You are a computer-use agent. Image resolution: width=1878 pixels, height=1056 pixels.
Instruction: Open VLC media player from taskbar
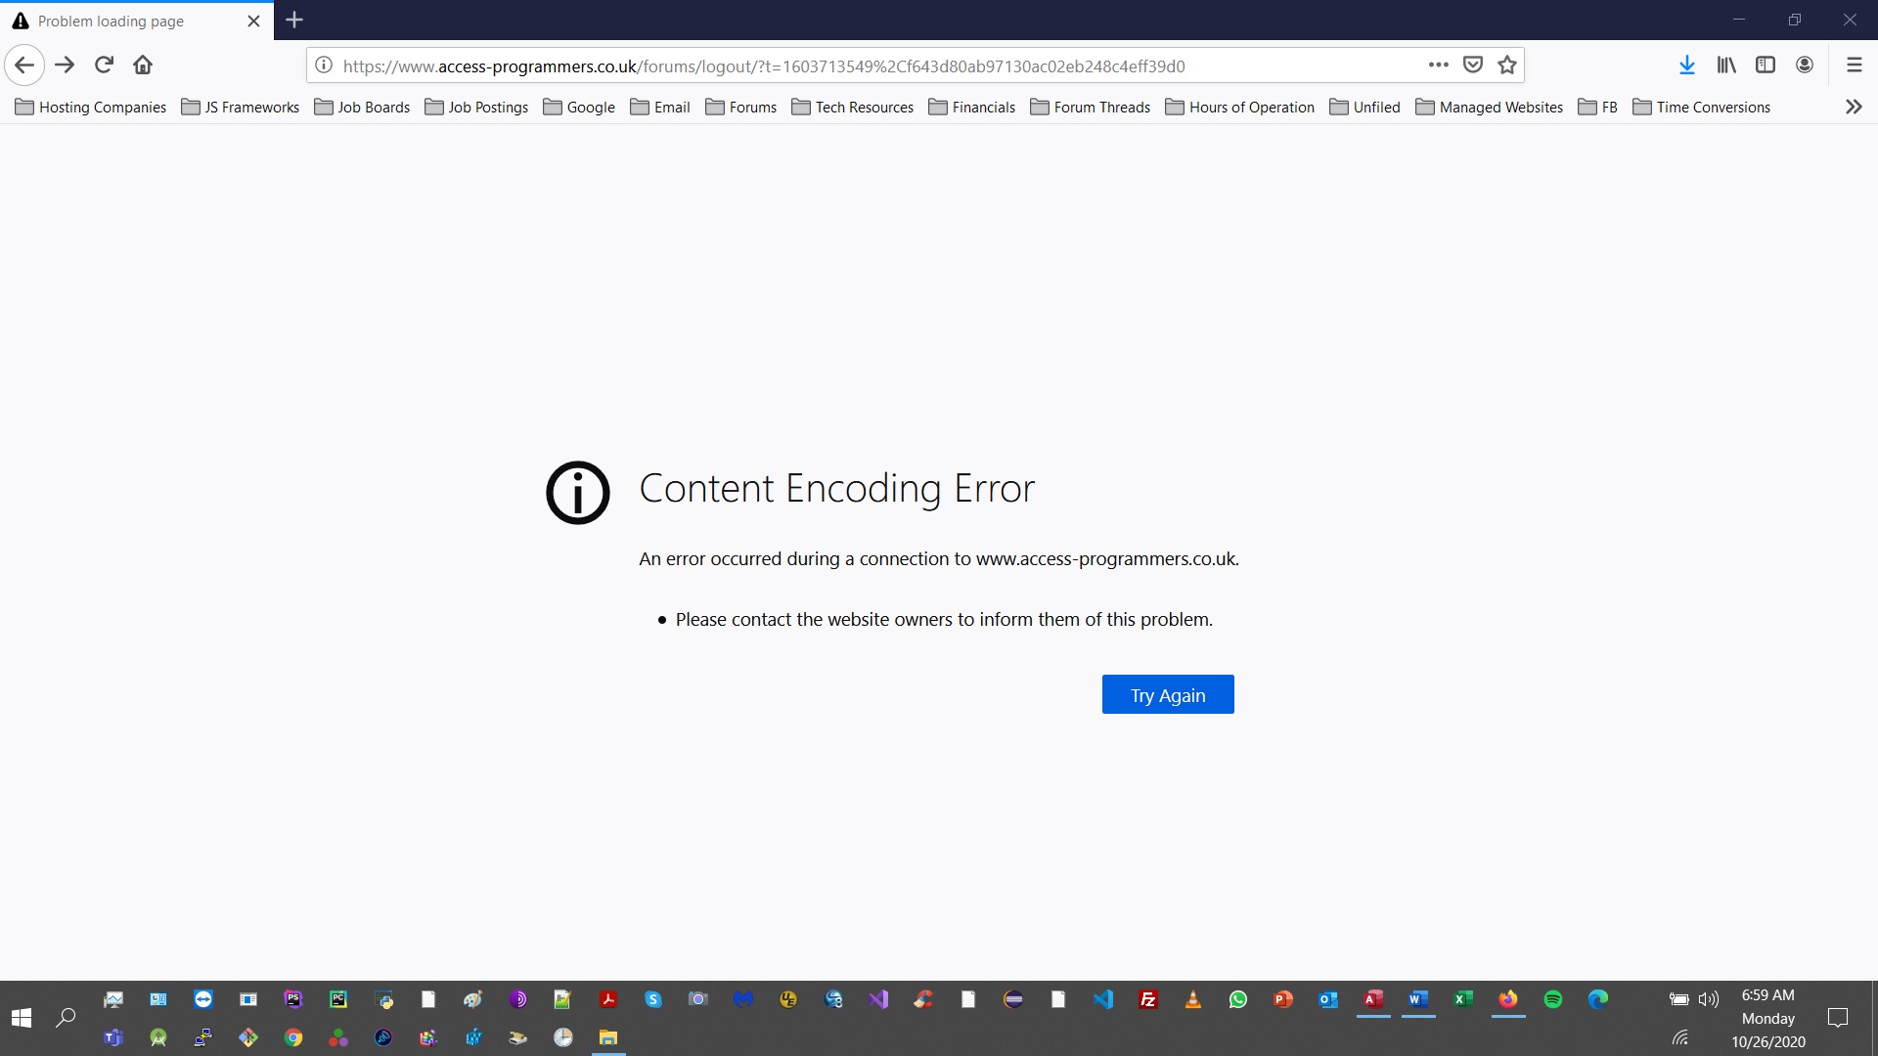[1193, 999]
